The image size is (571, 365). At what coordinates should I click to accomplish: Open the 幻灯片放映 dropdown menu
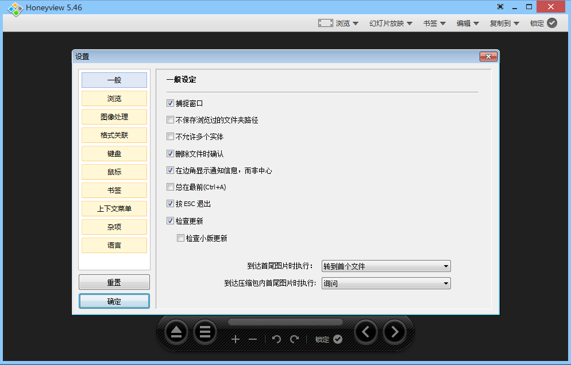pyautogui.click(x=390, y=24)
